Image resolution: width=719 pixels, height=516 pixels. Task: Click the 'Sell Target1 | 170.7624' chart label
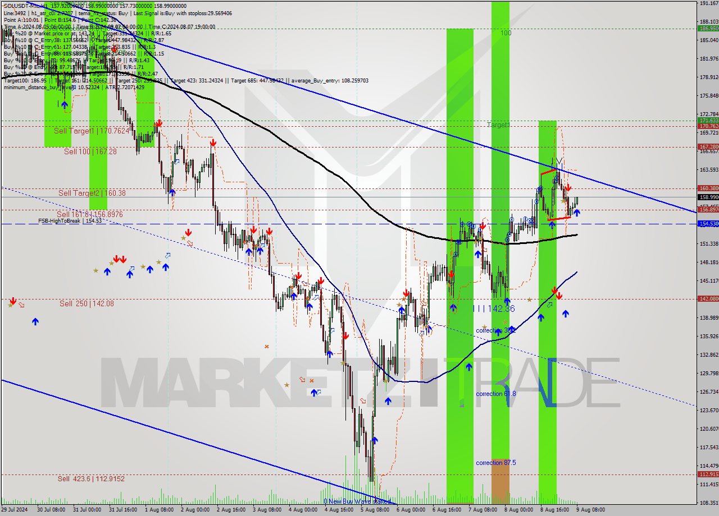pyautogui.click(x=92, y=131)
